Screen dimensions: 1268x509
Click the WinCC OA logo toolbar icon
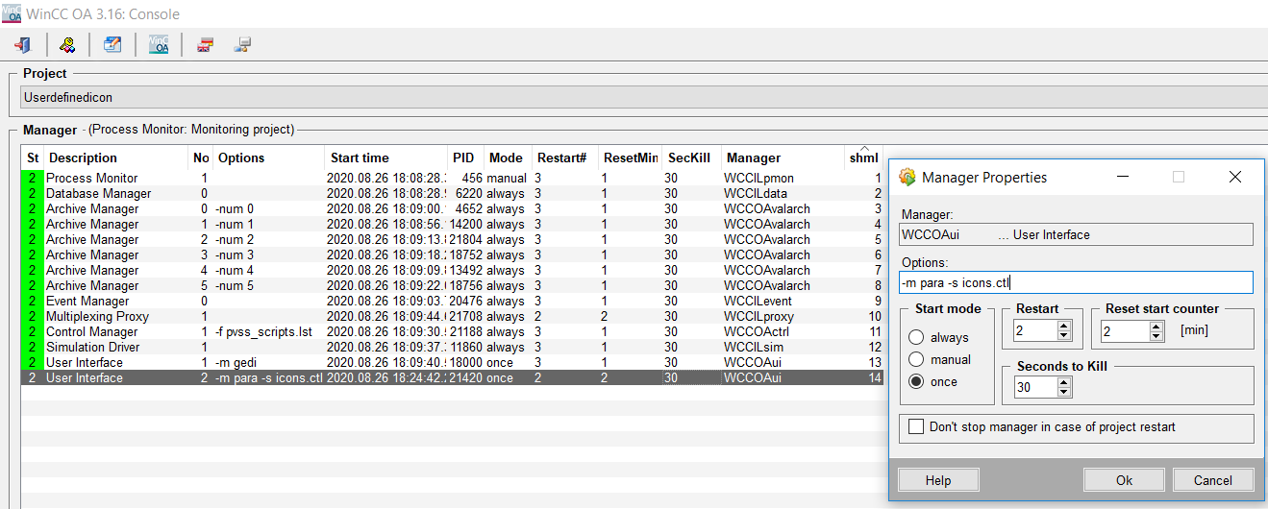click(159, 44)
